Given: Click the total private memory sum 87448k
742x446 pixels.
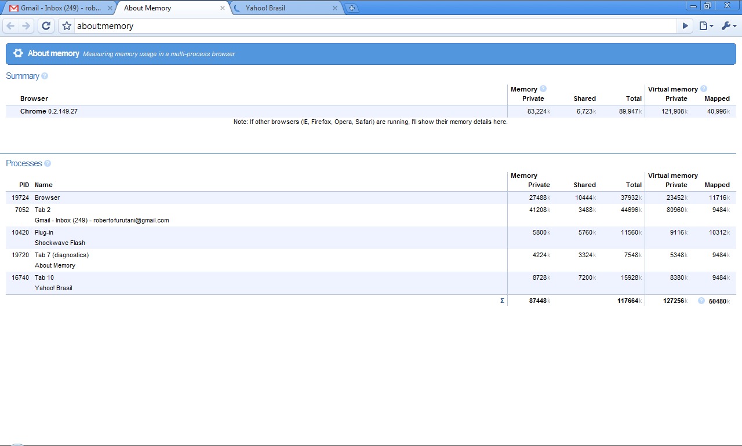Looking at the screenshot, I should pos(540,301).
